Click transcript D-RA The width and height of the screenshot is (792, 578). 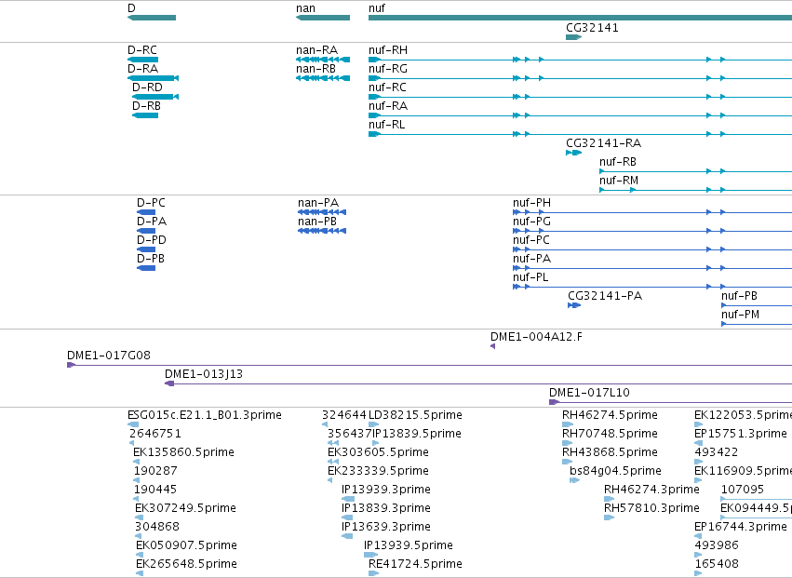pos(153,78)
